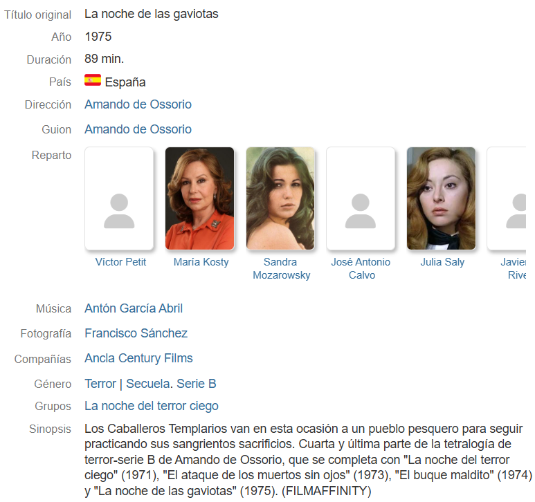Open director Amando de Ossorio link
Viewport: 535px width, 502px height.
pyautogui.click(x=138, y=104)
